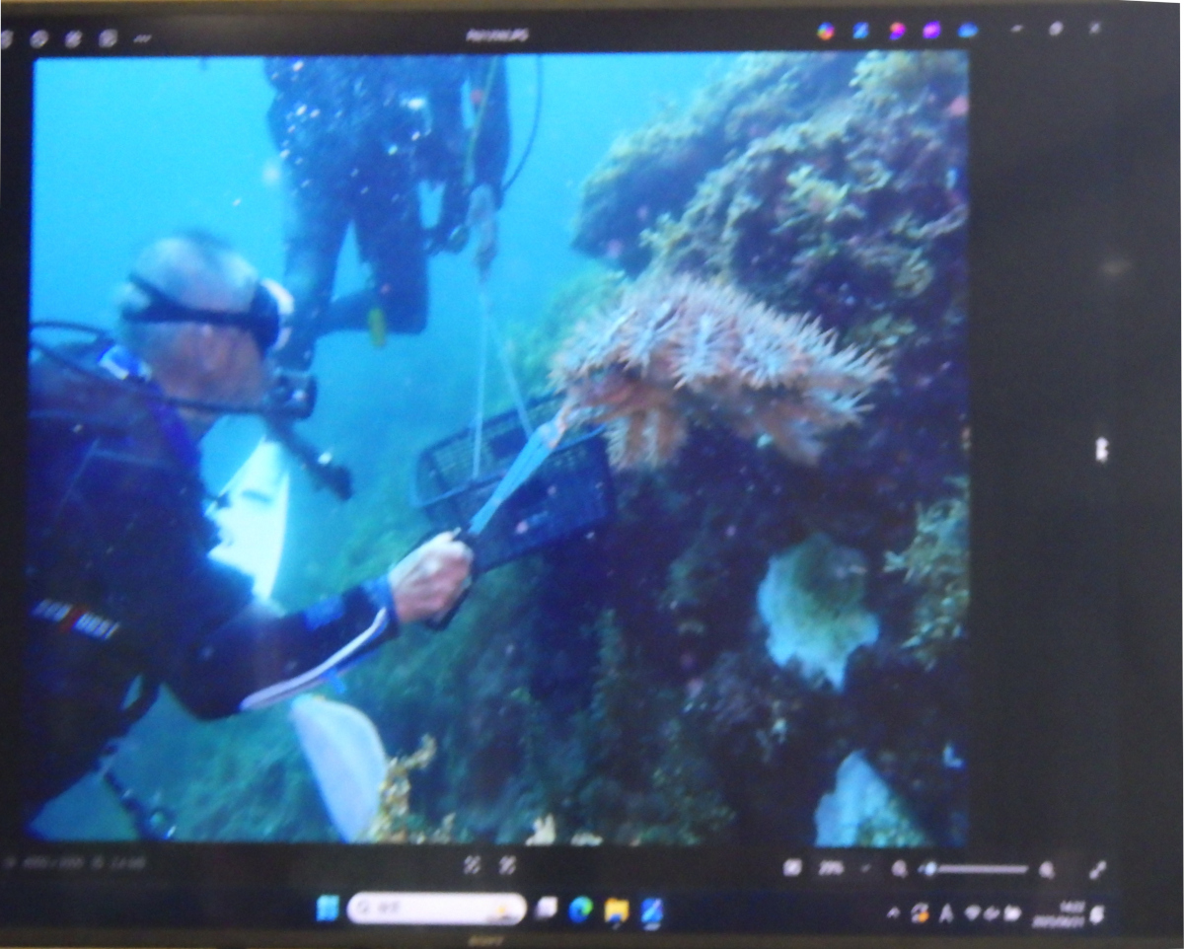1184x949 pixels.
Task: Toggle the icon left of zoom percentage
Action: [x=791, y=868]
